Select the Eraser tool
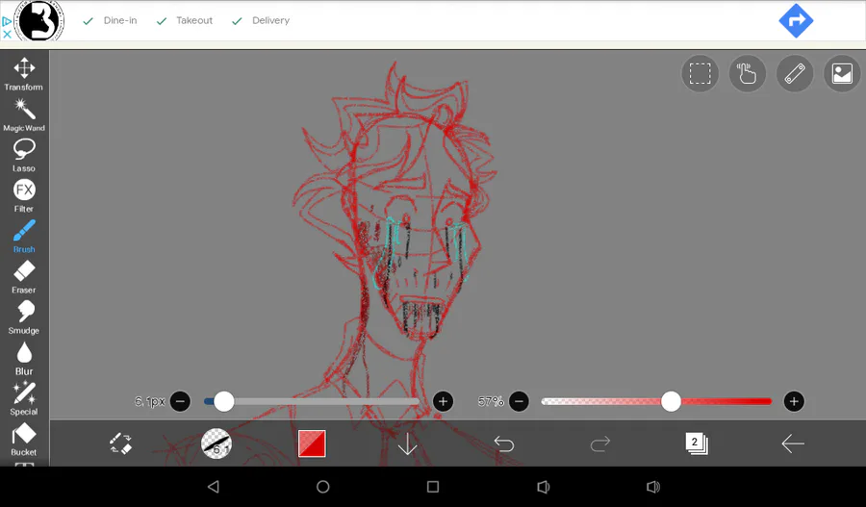 point(24,277)
